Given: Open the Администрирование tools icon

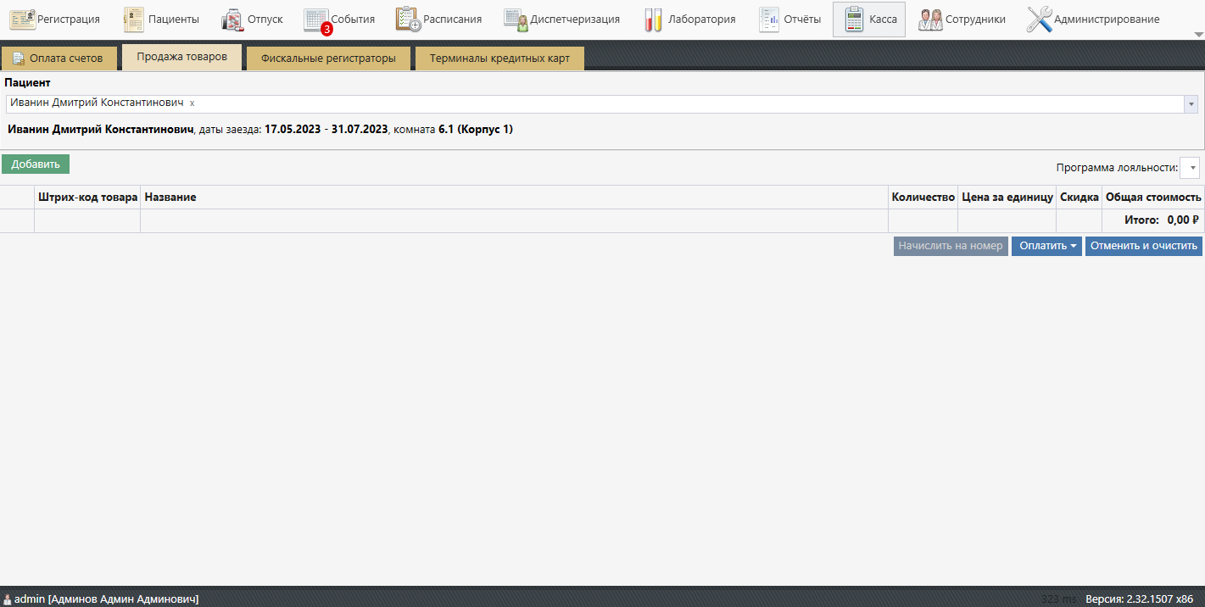Looking at the screenshot, I should pyautogui.click(x=1039, y=19).
